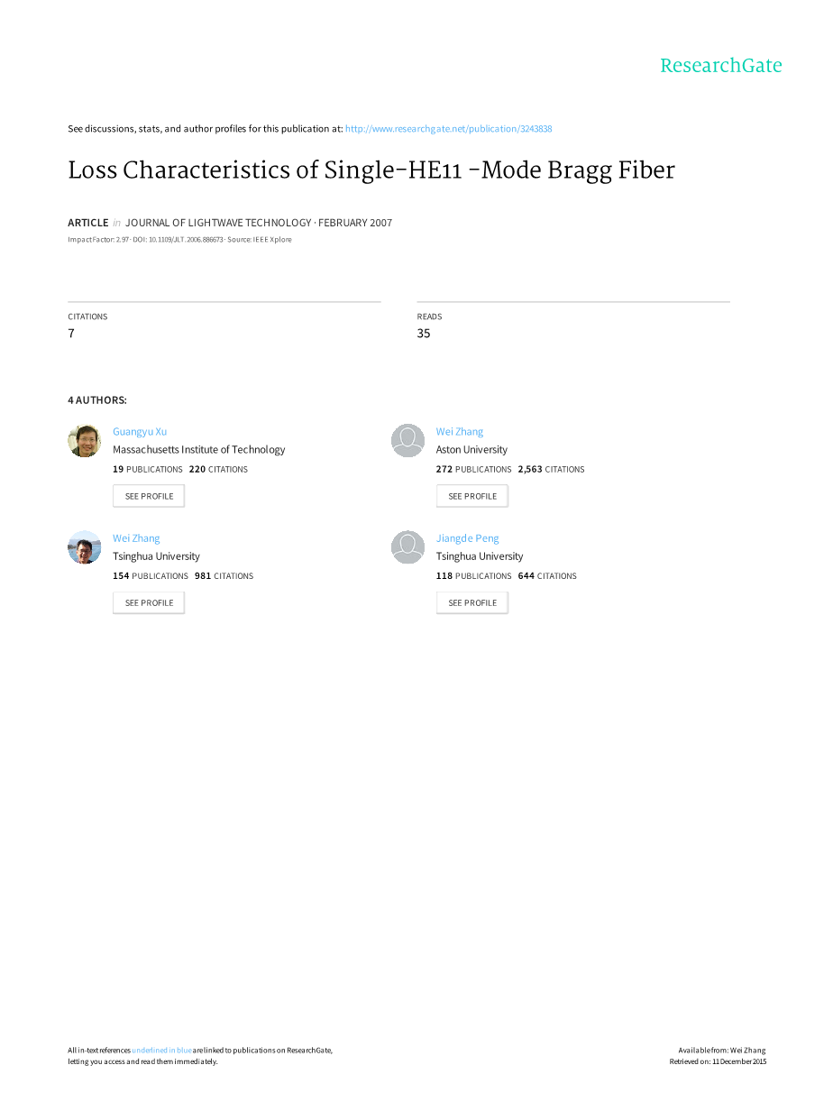This screenshot has width=833, height=1111.
Task: Click the "underlined in blue" footer link
Action: pos(161,1051)
